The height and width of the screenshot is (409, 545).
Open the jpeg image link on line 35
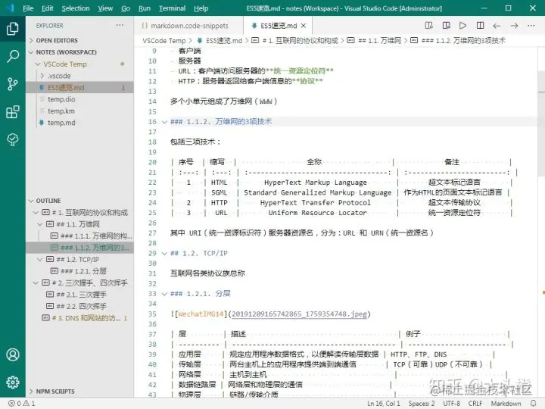click(299, 314)
